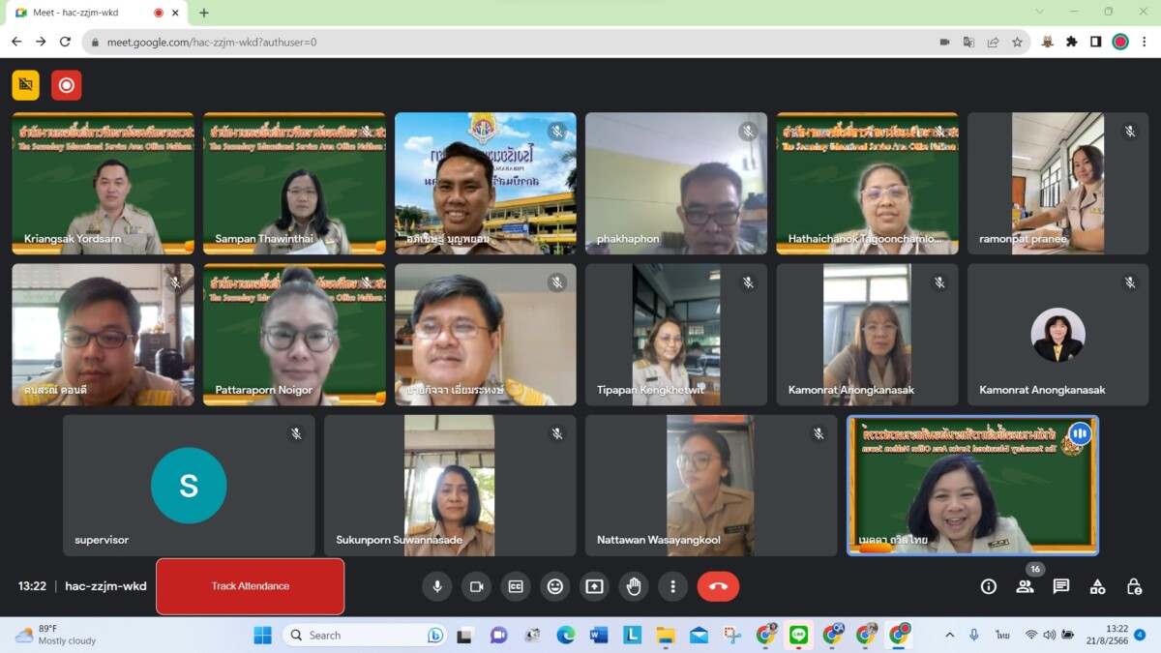Show the people list with 16 participants
Image resolution: width=1161 pixels, height=653 pixels.
tap(1025, 586)
